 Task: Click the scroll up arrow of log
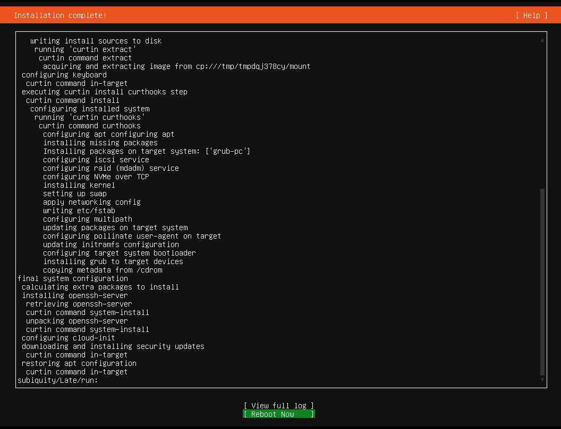tap(542, 40)
